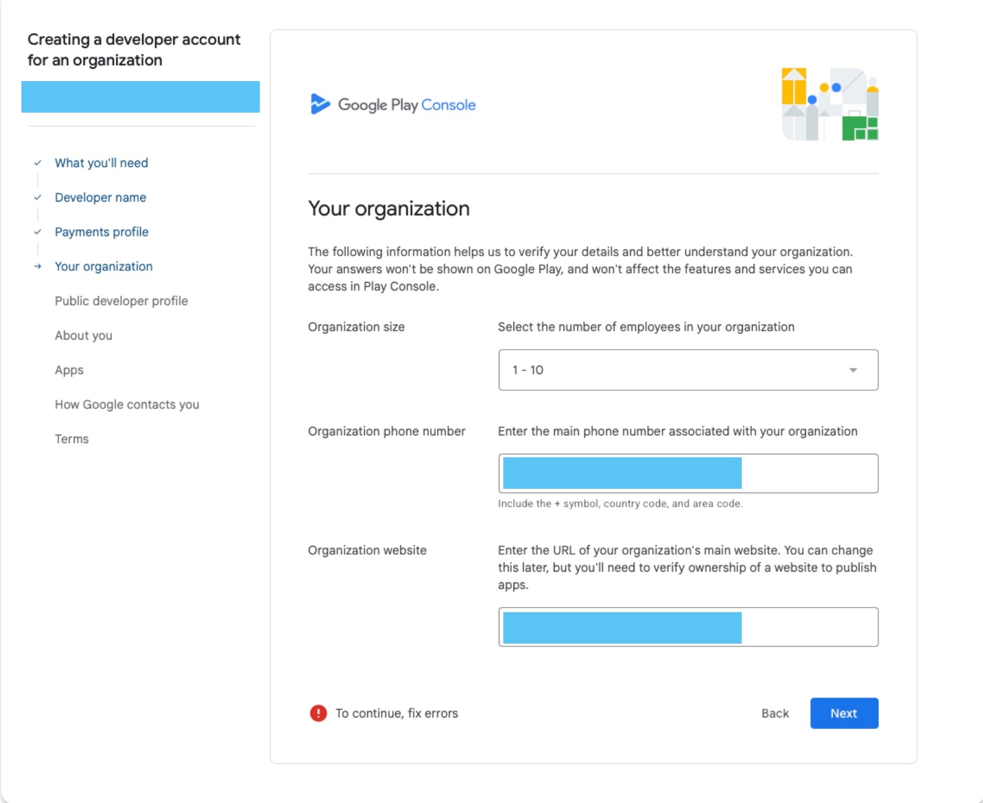This screenshot has height=803, width=983.
Task: Click the checkmark next to Payments profile
Action: point(38,232)
